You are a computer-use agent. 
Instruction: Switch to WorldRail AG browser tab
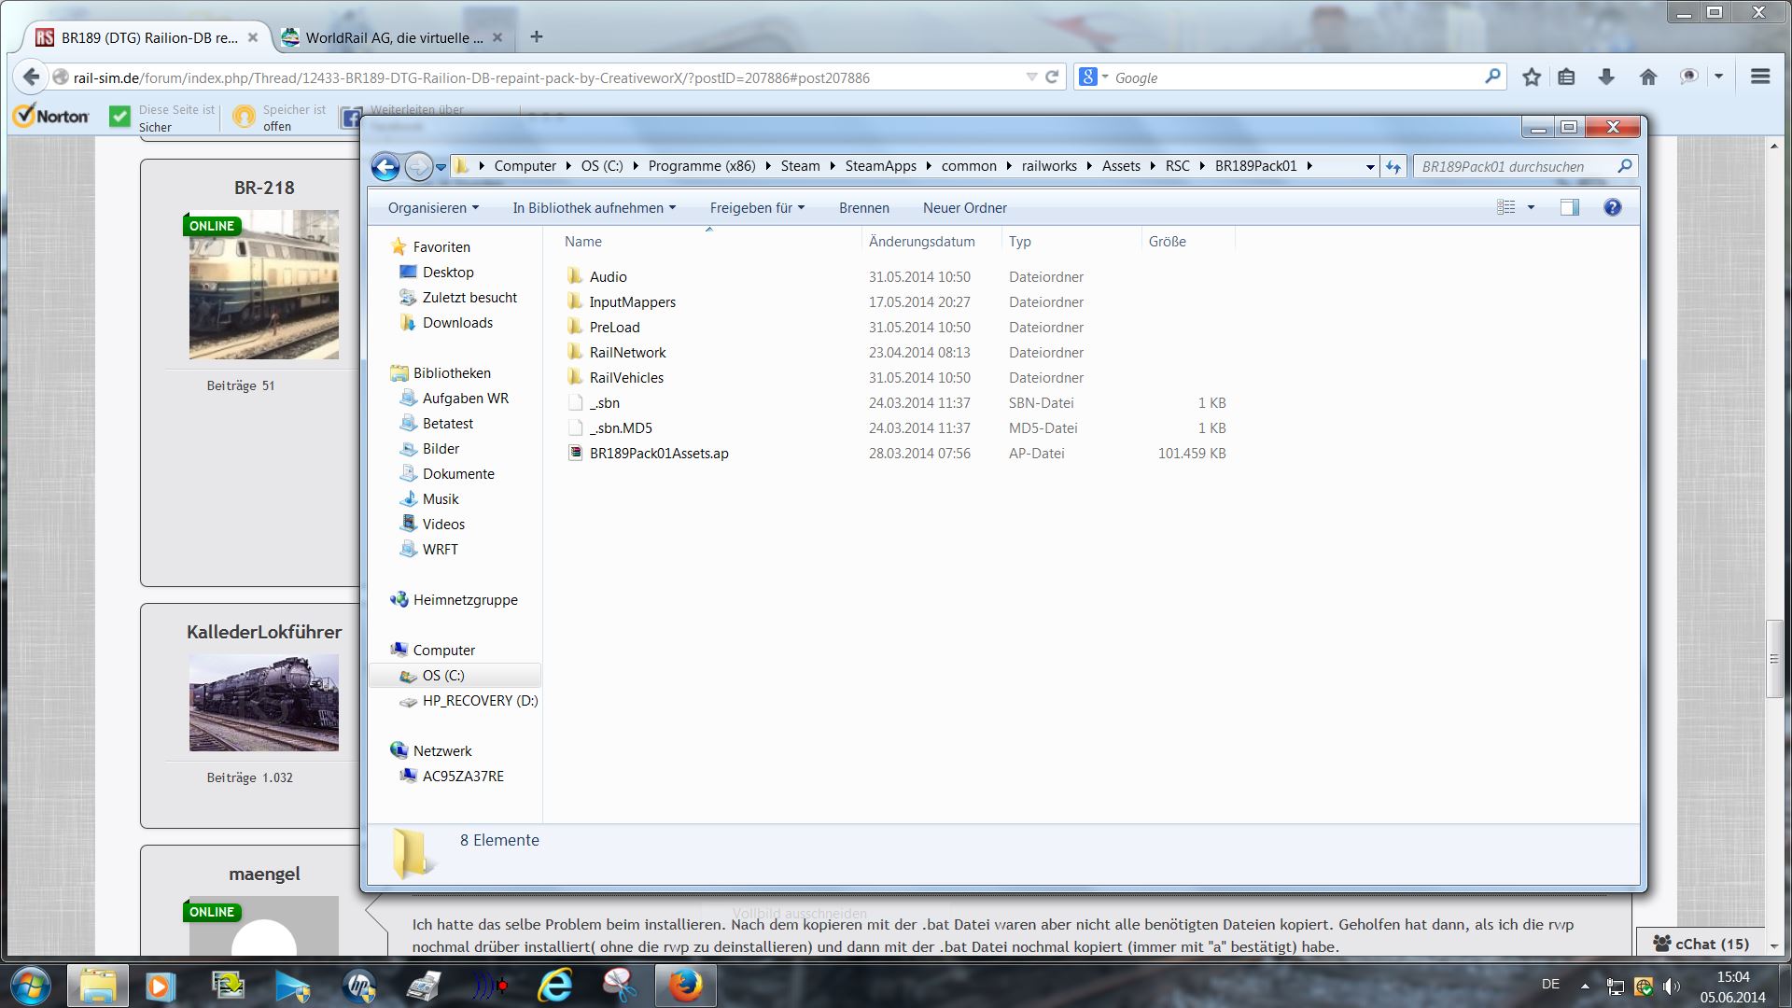392,37
